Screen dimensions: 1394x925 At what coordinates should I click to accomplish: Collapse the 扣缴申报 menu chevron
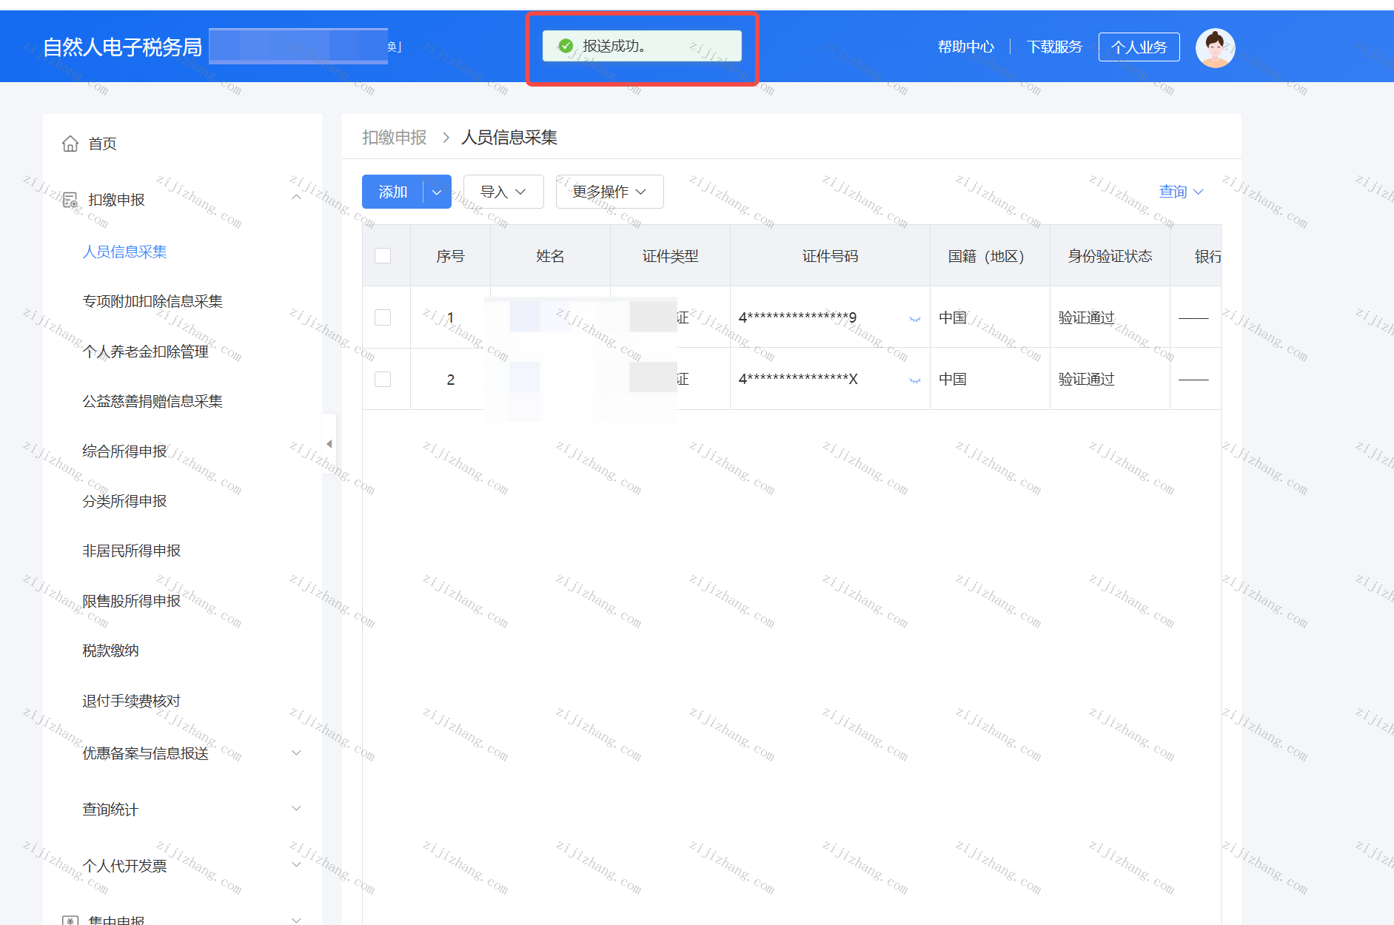pyautogui.click(x=296, y=198)
